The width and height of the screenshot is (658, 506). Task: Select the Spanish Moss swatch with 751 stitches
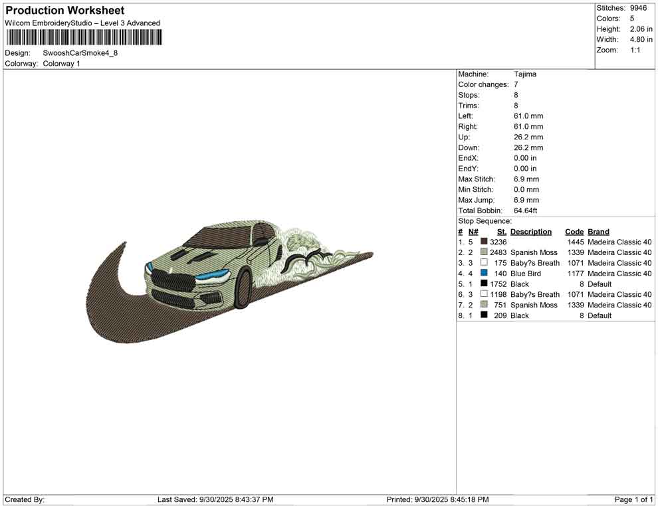pyautogui.click(x=484, y=305)
